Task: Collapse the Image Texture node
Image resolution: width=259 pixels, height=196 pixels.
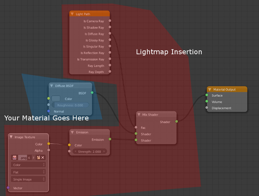Action: pos(11,137)
